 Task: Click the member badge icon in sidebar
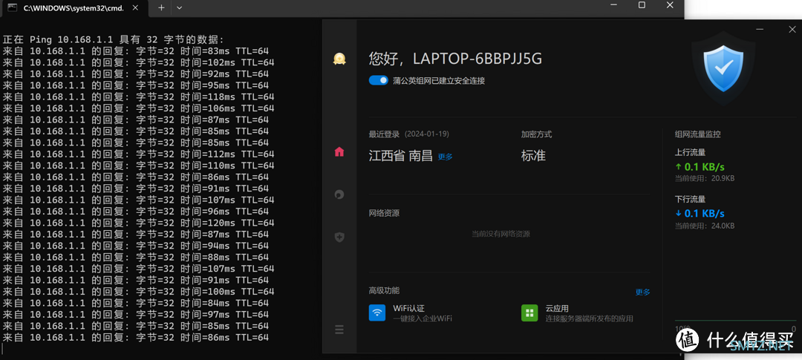[339, 59]
